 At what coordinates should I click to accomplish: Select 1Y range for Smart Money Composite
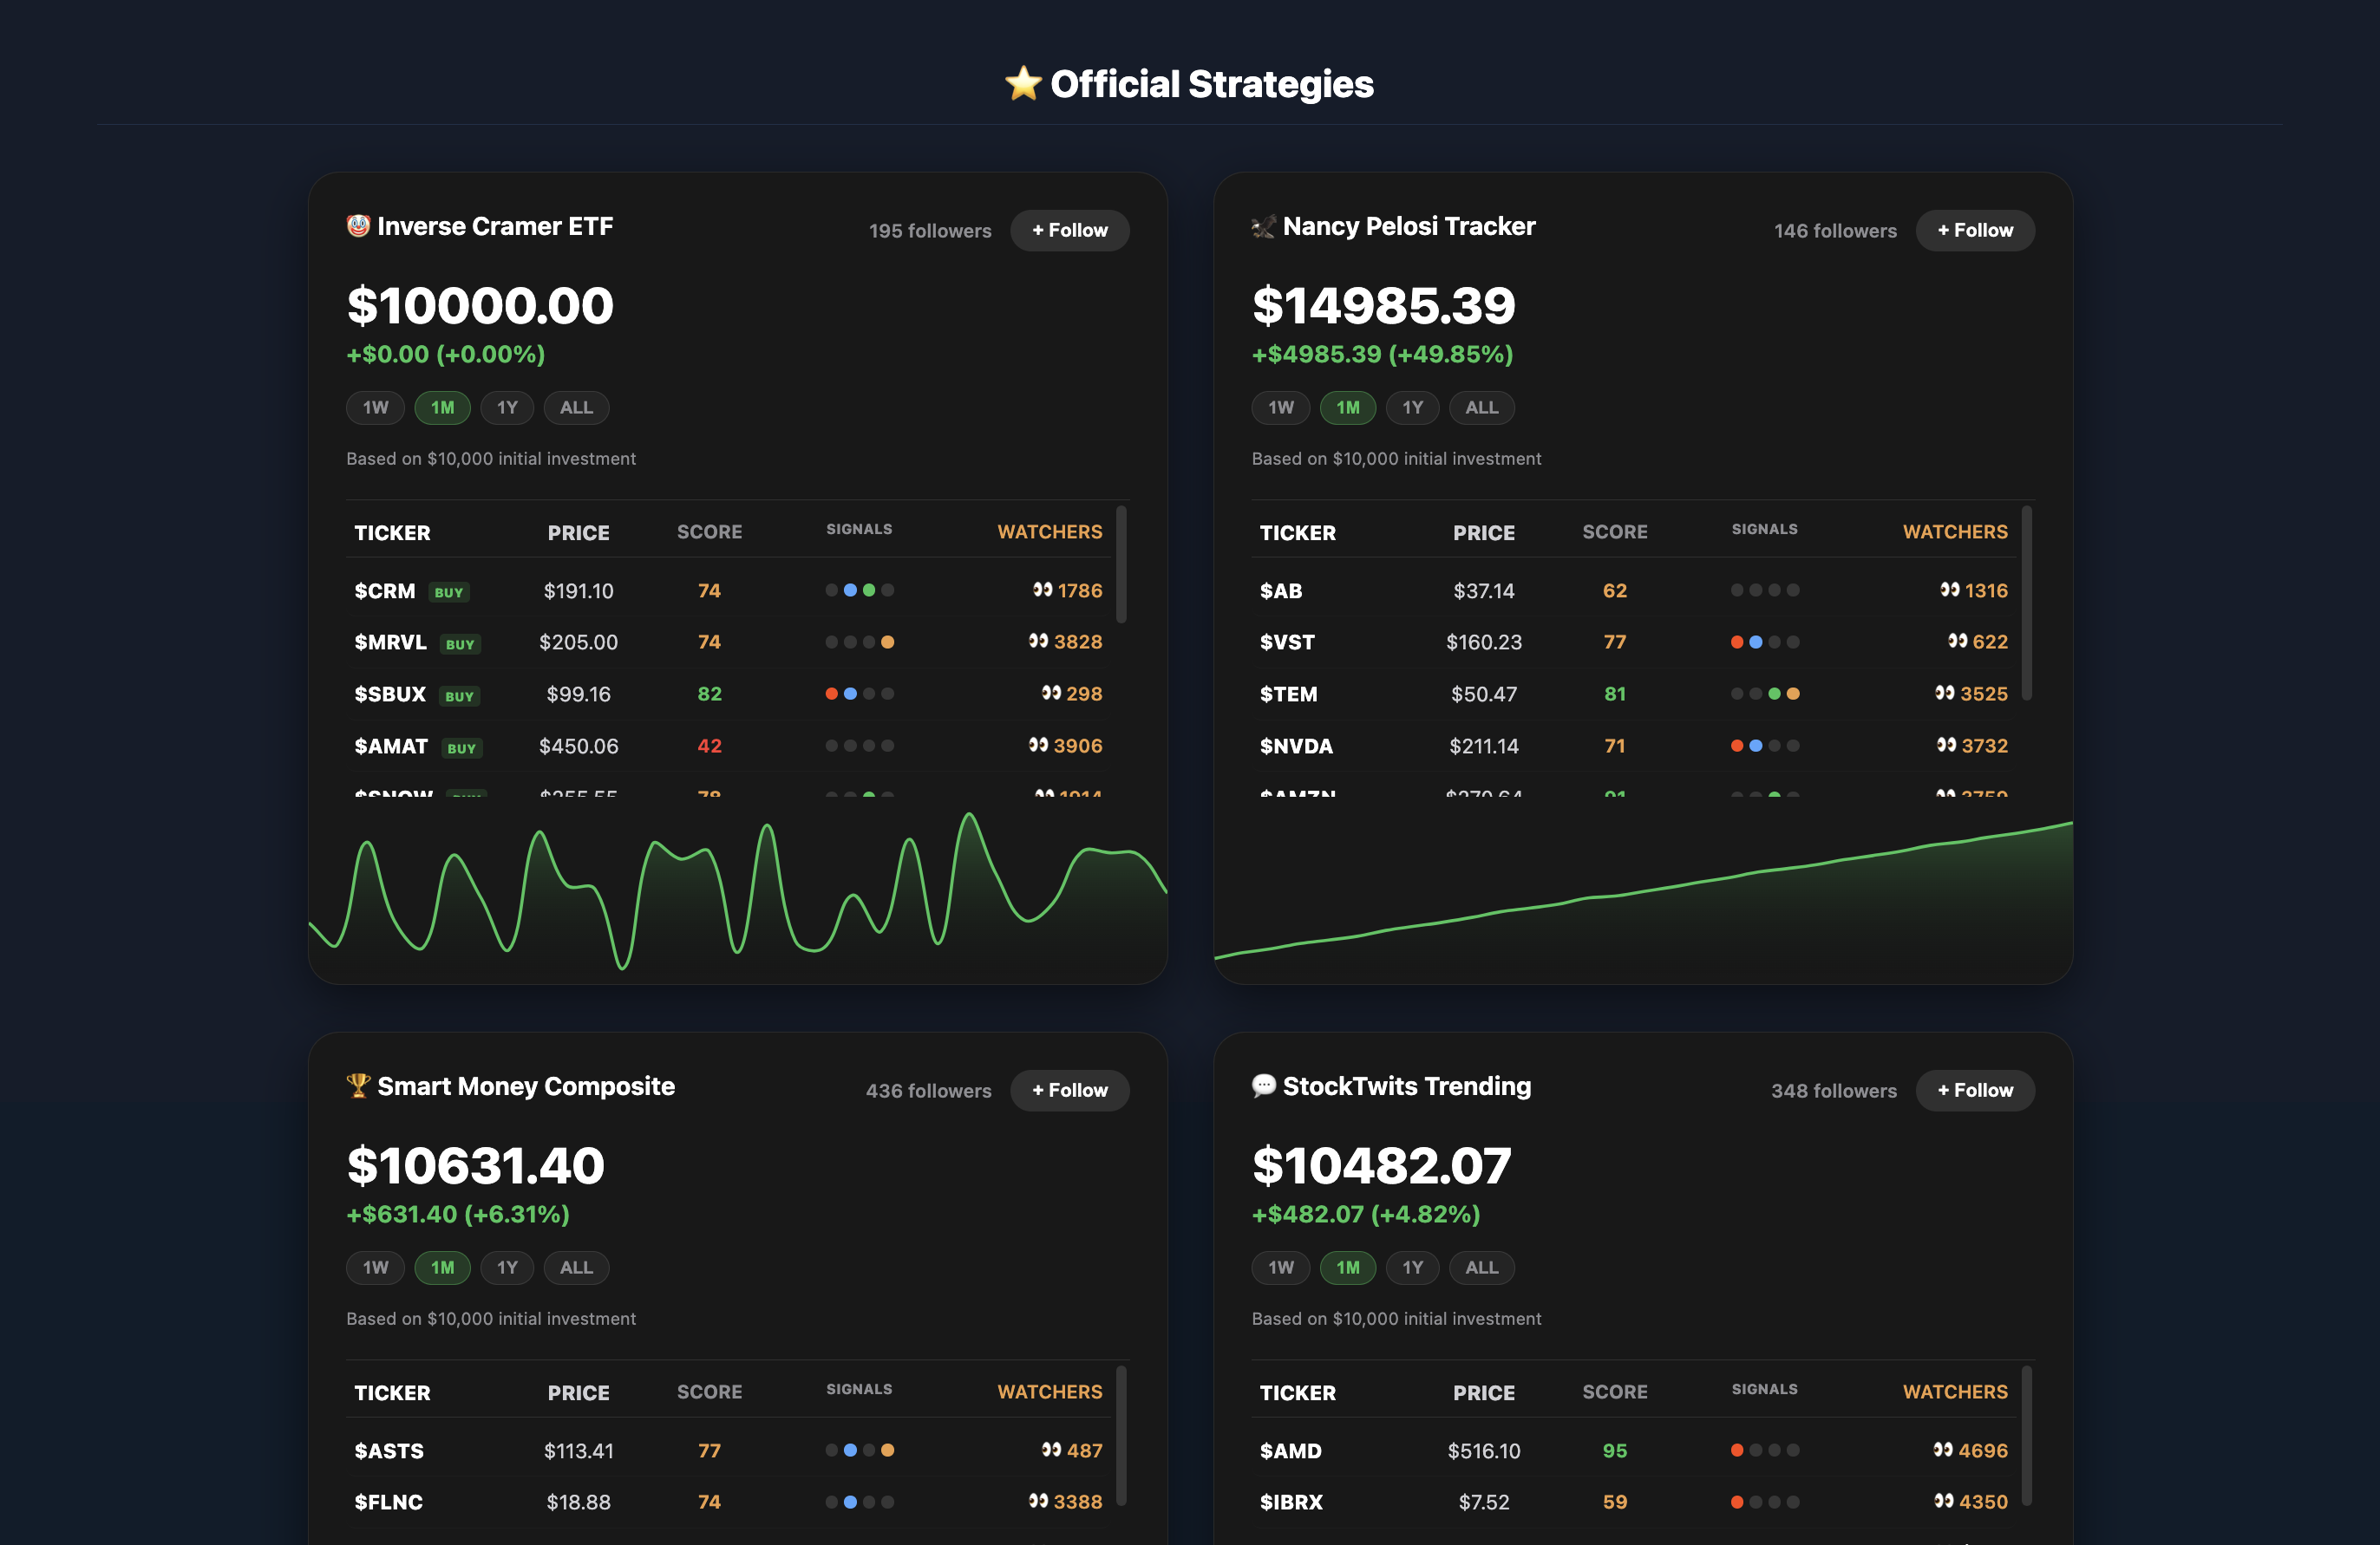tap(507, 1268)
